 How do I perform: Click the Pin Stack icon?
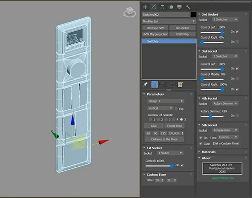pyautogui.click(x=145, y=84)
